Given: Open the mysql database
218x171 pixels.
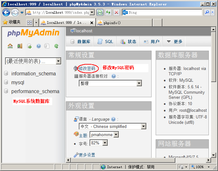Looking at the screenshot, I should click(x=18, y=83).
